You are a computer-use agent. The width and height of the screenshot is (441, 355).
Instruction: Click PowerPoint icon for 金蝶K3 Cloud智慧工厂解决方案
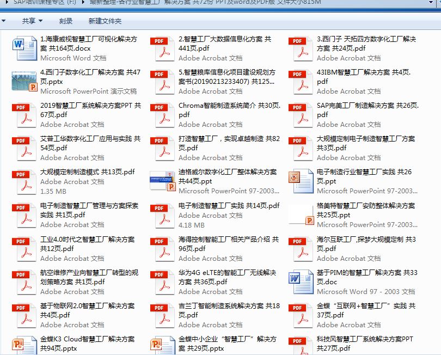click(x=24, y=345)
